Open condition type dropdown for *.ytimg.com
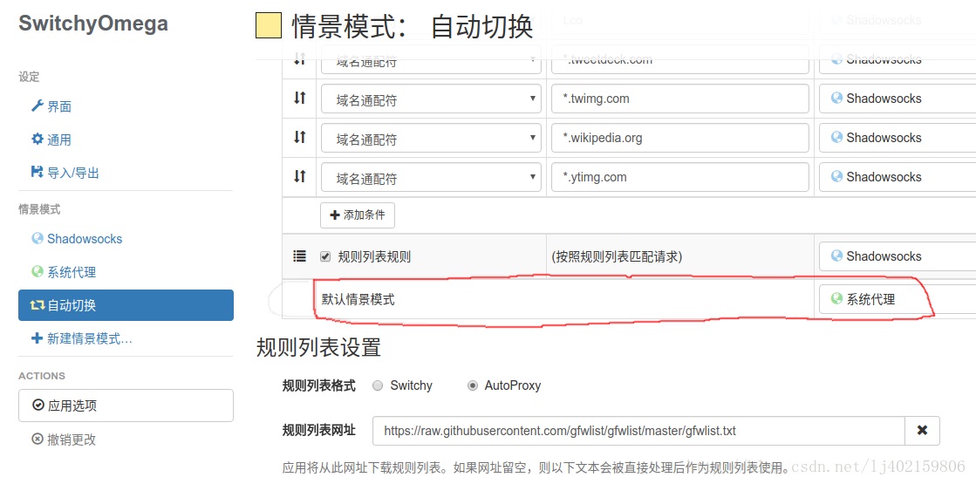 [431, 177]
